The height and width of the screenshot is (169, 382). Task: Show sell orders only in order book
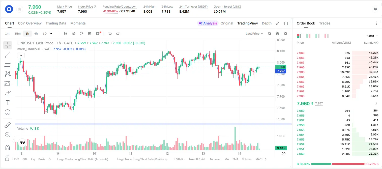327,36
